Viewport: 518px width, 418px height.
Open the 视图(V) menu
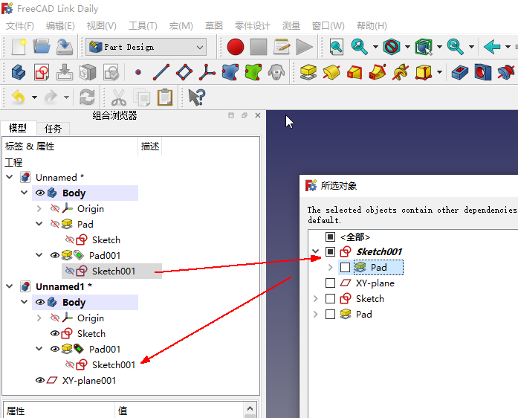[x=101, y=26]
